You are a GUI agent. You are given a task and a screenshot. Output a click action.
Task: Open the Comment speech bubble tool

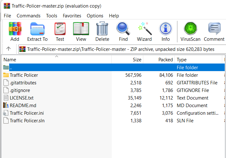click(x=214, y=28)
